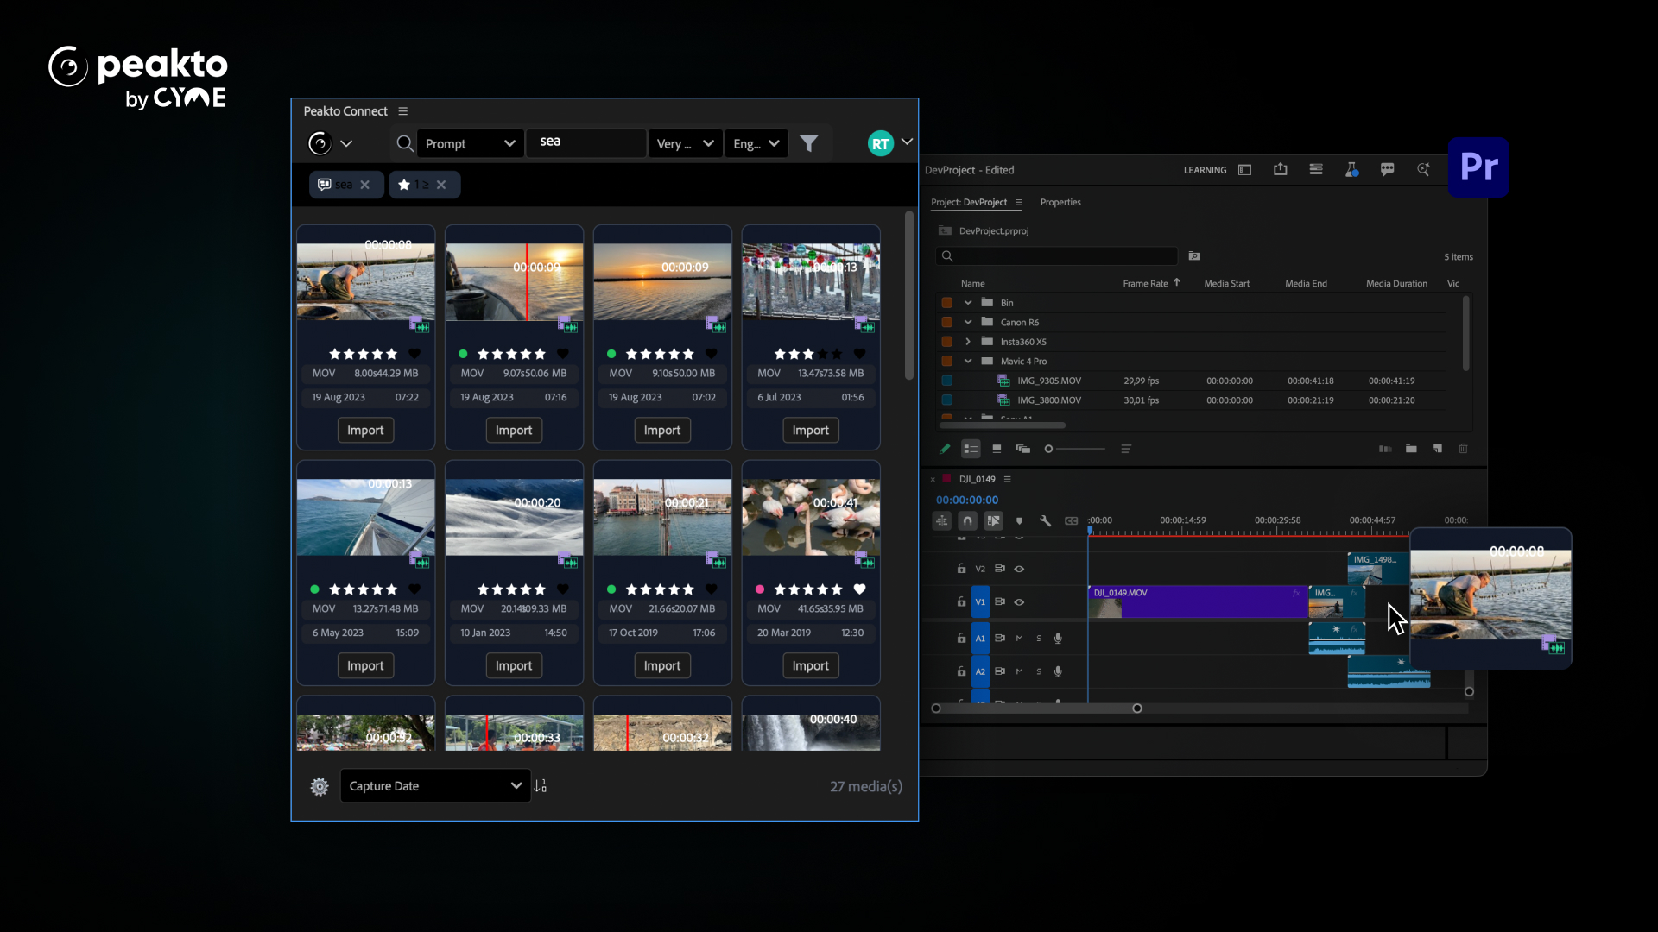Image resolution: width=1658 pixels, height=932 pixels.
Task: Switch to the Properties tab
Action: (x=1060, y=202)
